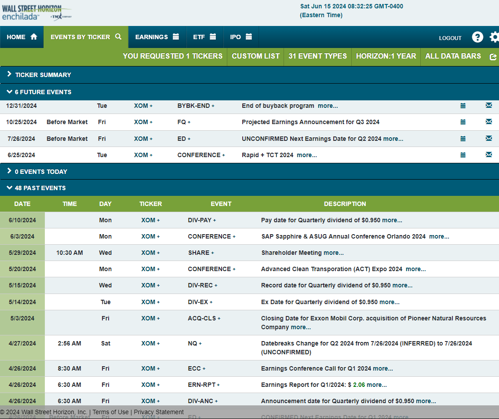Viewport: 499px width, 419px height.
Task: Expand the ED event type in 7/26/2024 row
Action: click(x=189, y=139)
